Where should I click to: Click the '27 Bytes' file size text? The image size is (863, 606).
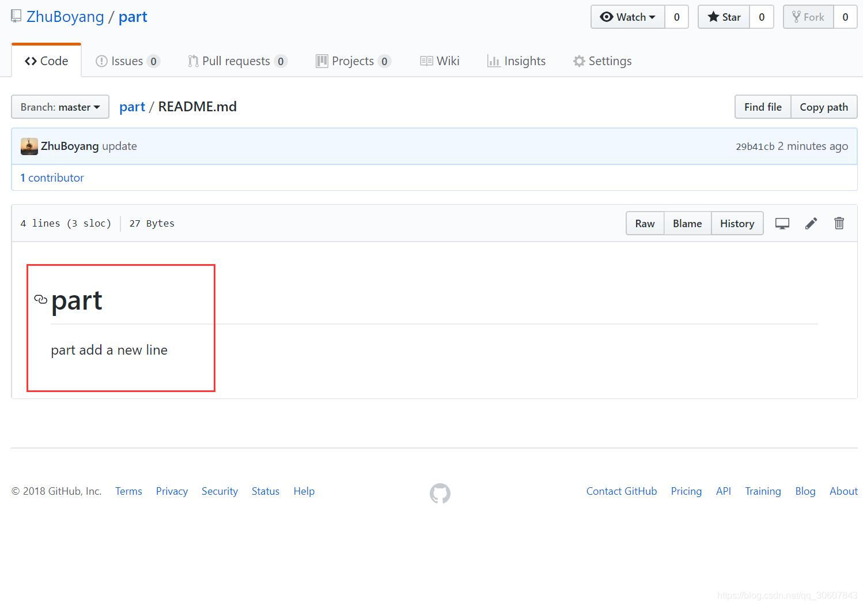(152, 223)
